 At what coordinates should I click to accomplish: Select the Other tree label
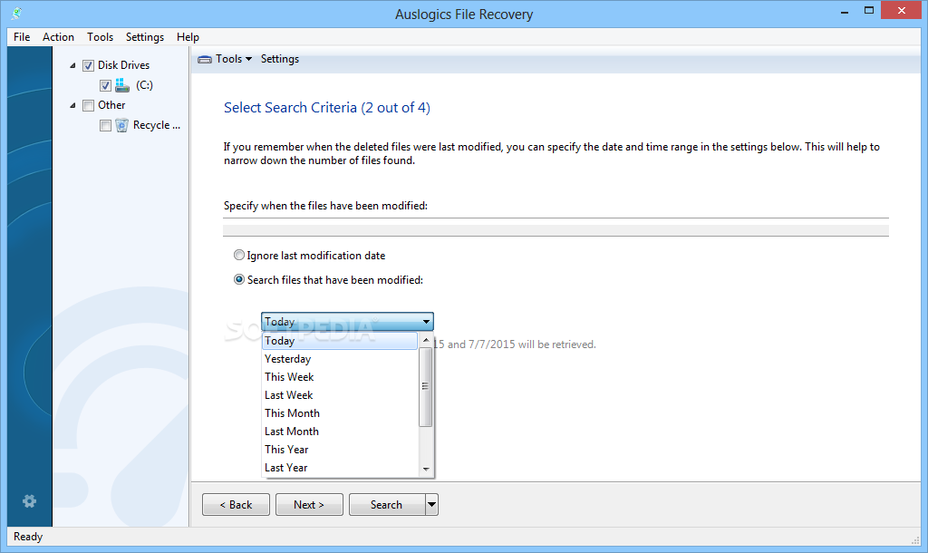tap(111, 105)
